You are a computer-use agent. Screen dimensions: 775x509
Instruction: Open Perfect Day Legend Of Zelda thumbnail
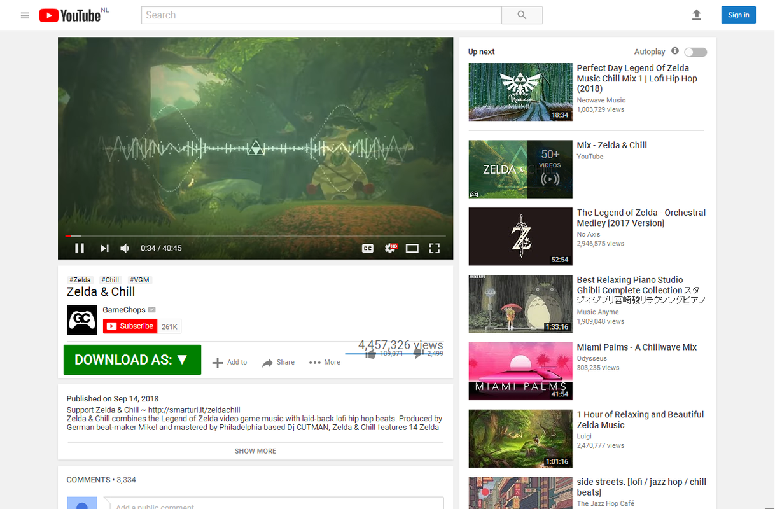[520, 92]
